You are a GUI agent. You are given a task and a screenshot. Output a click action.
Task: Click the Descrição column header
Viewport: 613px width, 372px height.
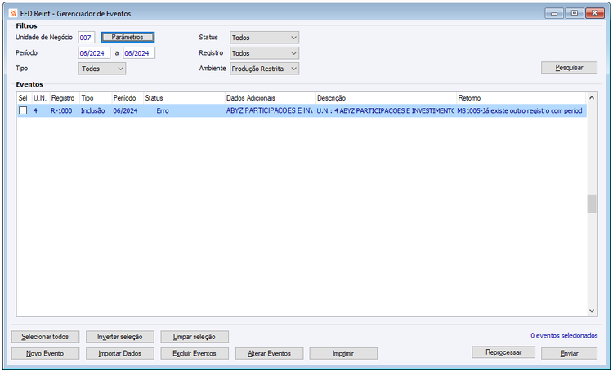tap(386, 98)
